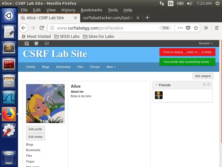The image size is (222, 167).
Task: Close the Alice : CSRF Lab Site tab
Action: (75, 18)
